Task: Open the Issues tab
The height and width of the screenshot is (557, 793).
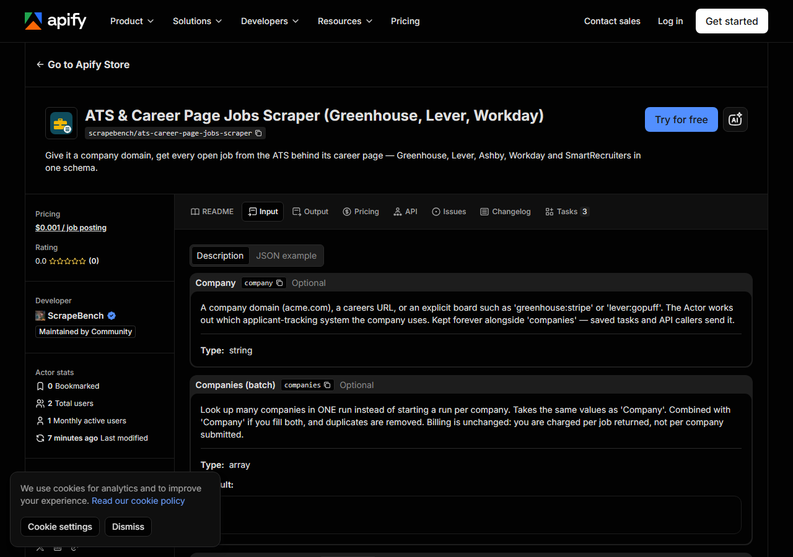Action: pos(449,212)
